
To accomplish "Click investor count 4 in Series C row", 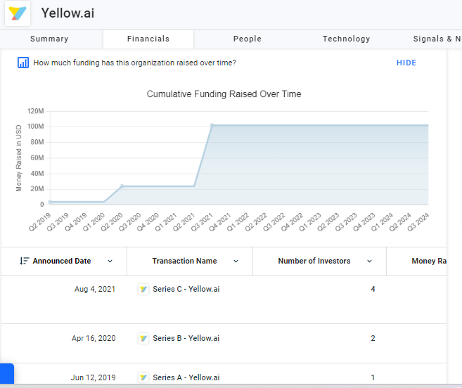I will click(x=373, y=289).
